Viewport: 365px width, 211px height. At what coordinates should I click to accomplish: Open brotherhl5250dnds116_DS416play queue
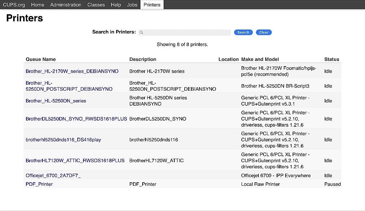pyautogui.click(x=63, y=140)
